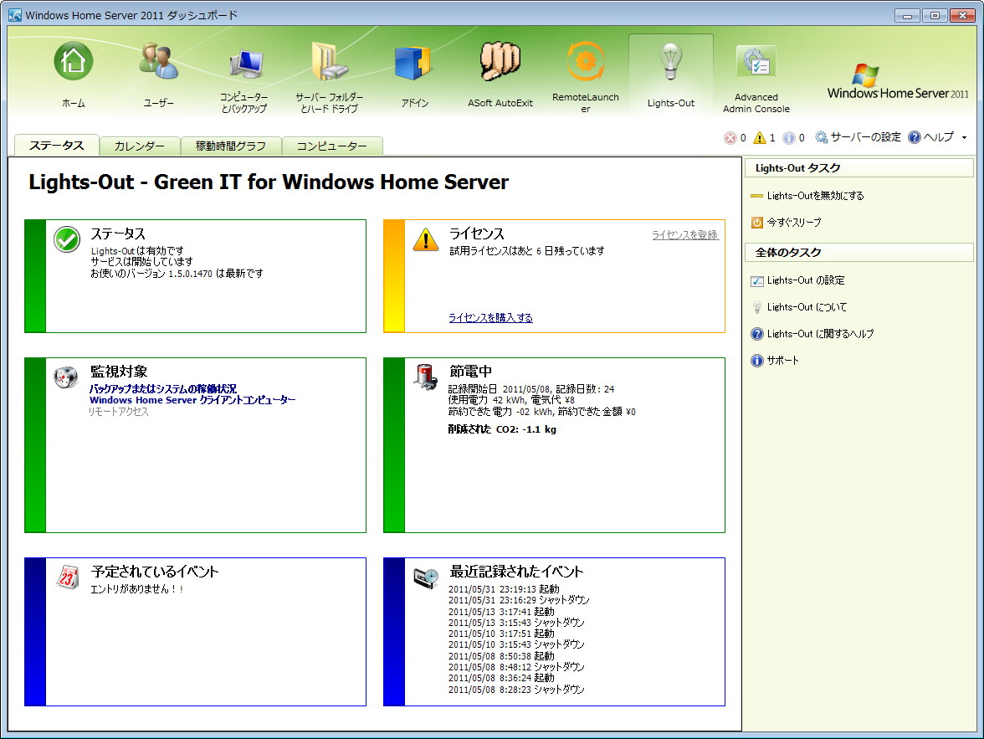This screenshot has width=984, height=739.
Task: Click 今すぐスリープ task
Action: (x=794, y=223)
